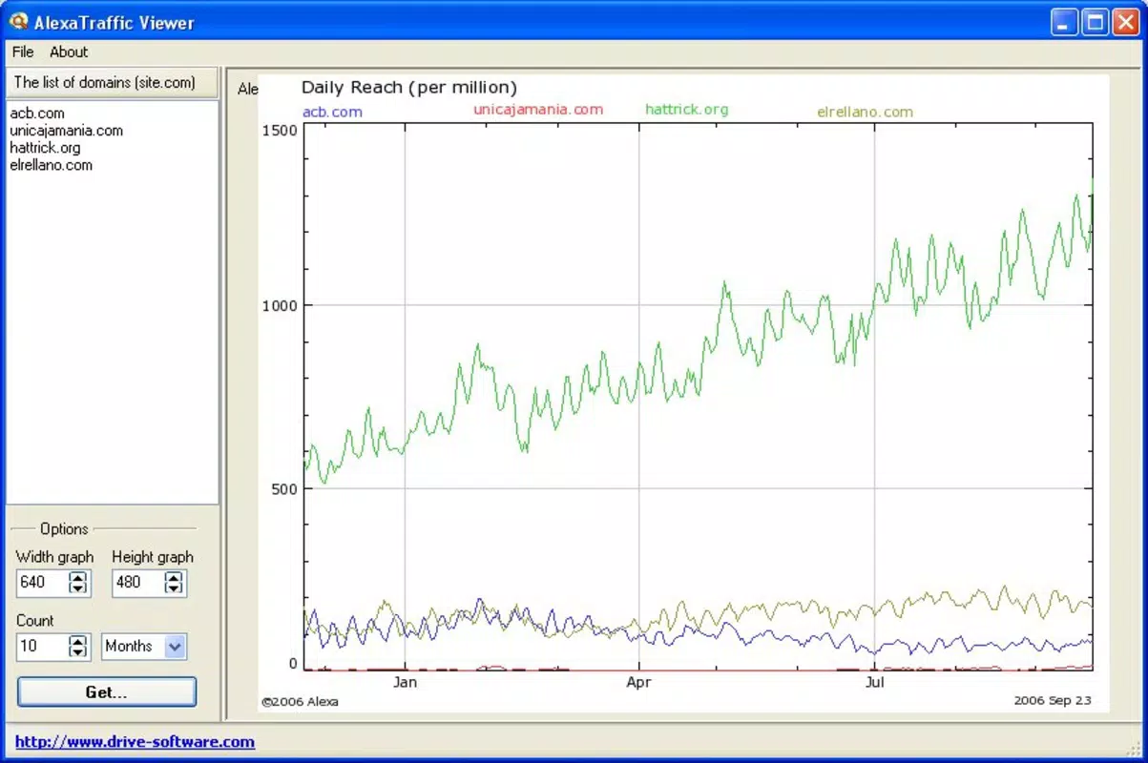This screenshot has width=1148, height=763.
Task: Click the 500 y-axis value
Action: pyautogui.click(x=283, y=488)
